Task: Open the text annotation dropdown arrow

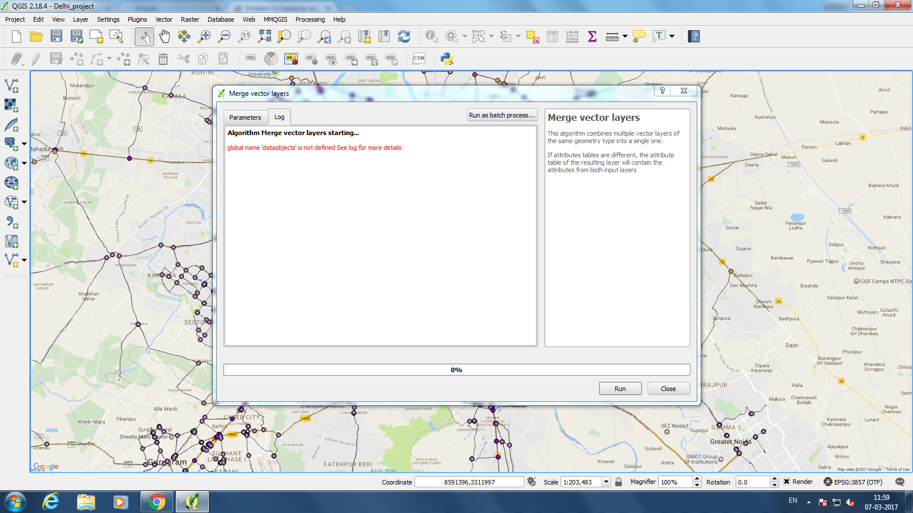Action: pyautogui.click(x=672, y=36)
